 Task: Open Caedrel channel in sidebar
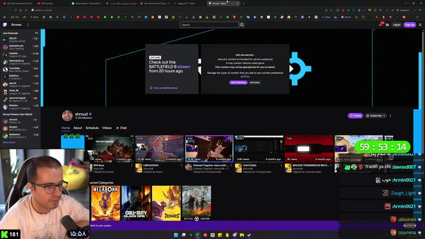pos(20,54)
